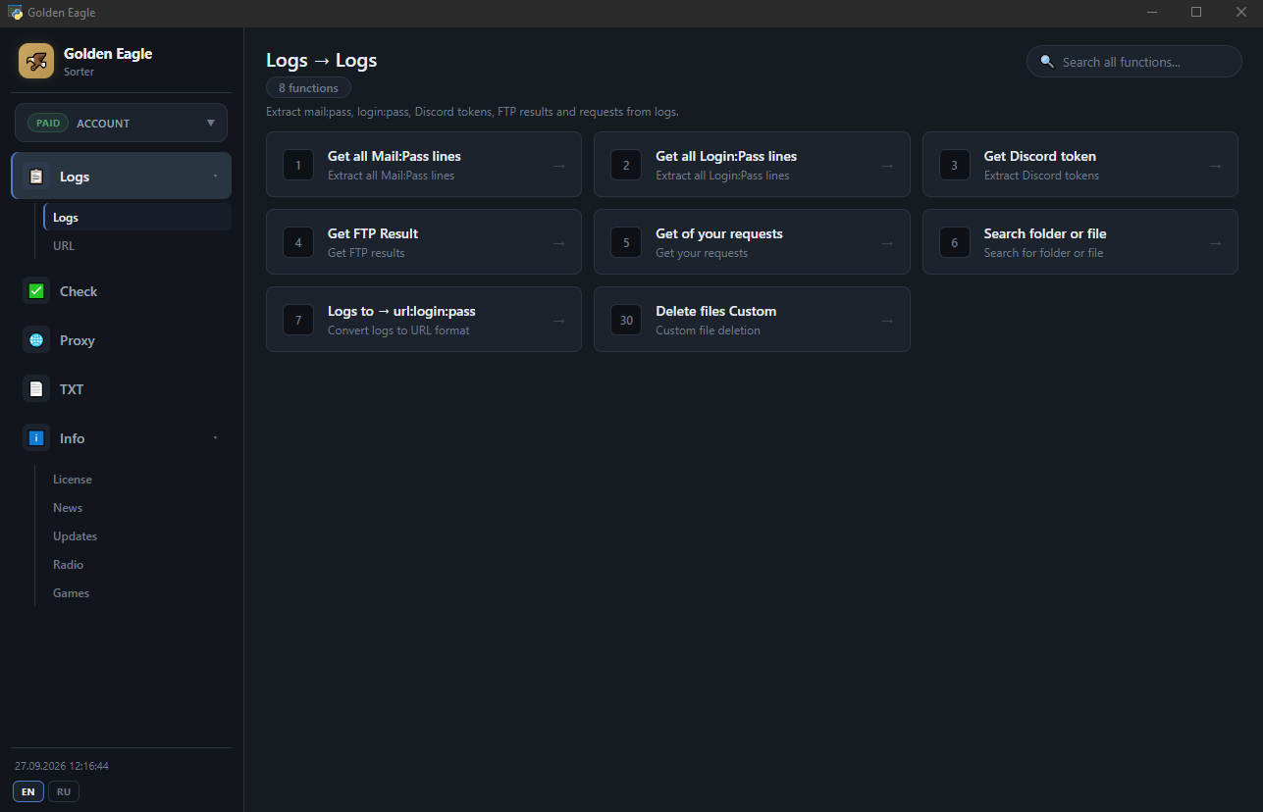The width and height of the screenshot is (1263, 812).
Task: Click the Extract Discord tokens description text
Action: pyautogui.click(x=1041, y=176)
